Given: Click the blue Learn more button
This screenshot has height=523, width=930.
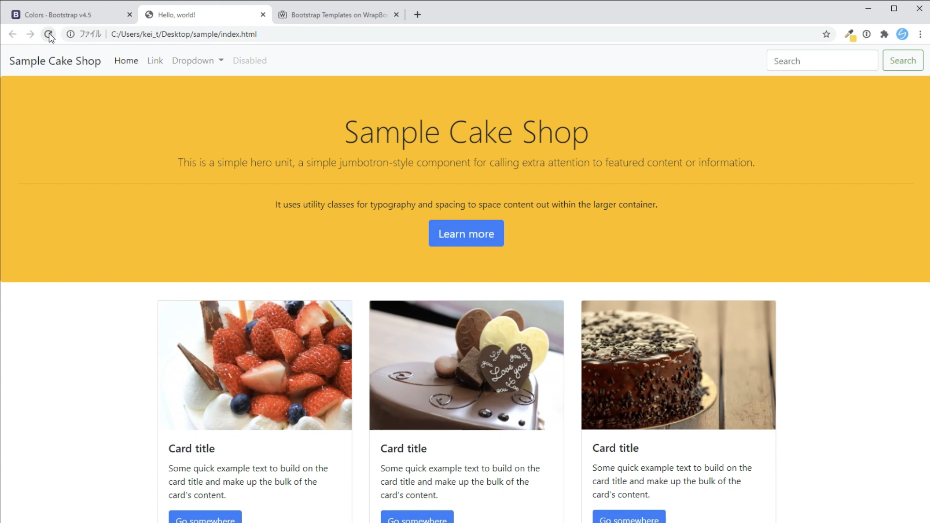Looking at the screenshot, I should pyautogui.click(x=466, y=233).
